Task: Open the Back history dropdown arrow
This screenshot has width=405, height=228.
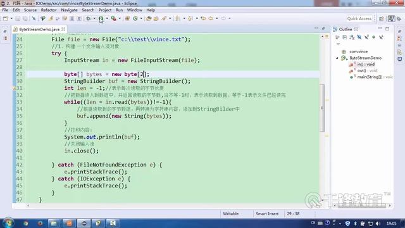Action: click(x=217, y=18)
